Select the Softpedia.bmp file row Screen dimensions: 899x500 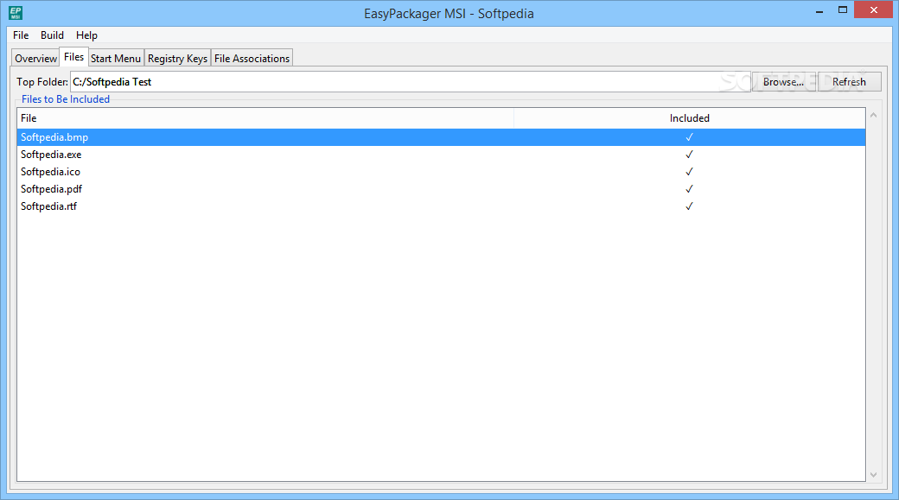pyautogui.click(x=441, y=137)
